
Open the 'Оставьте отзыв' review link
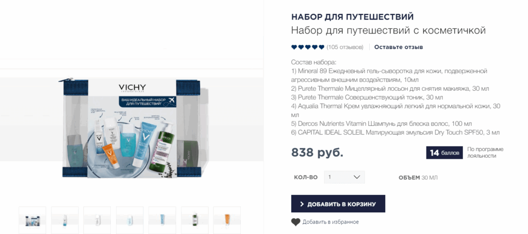pos(399,47)
